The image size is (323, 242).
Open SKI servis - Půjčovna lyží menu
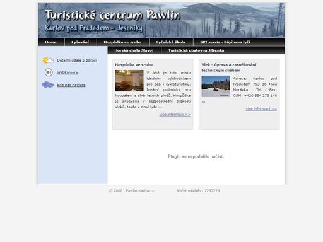click(225, 42)
